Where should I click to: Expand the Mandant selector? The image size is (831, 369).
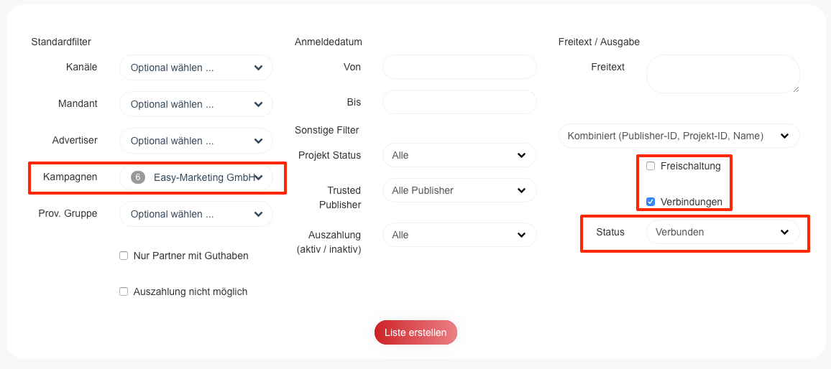click(196, 104)
